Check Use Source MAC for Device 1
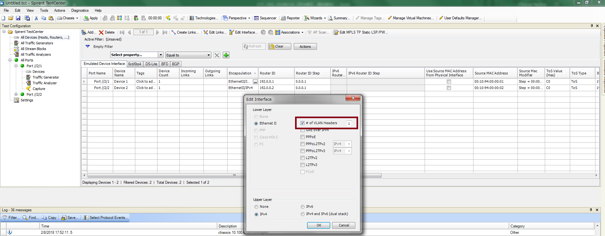The image size is (605, 236). 449,81
